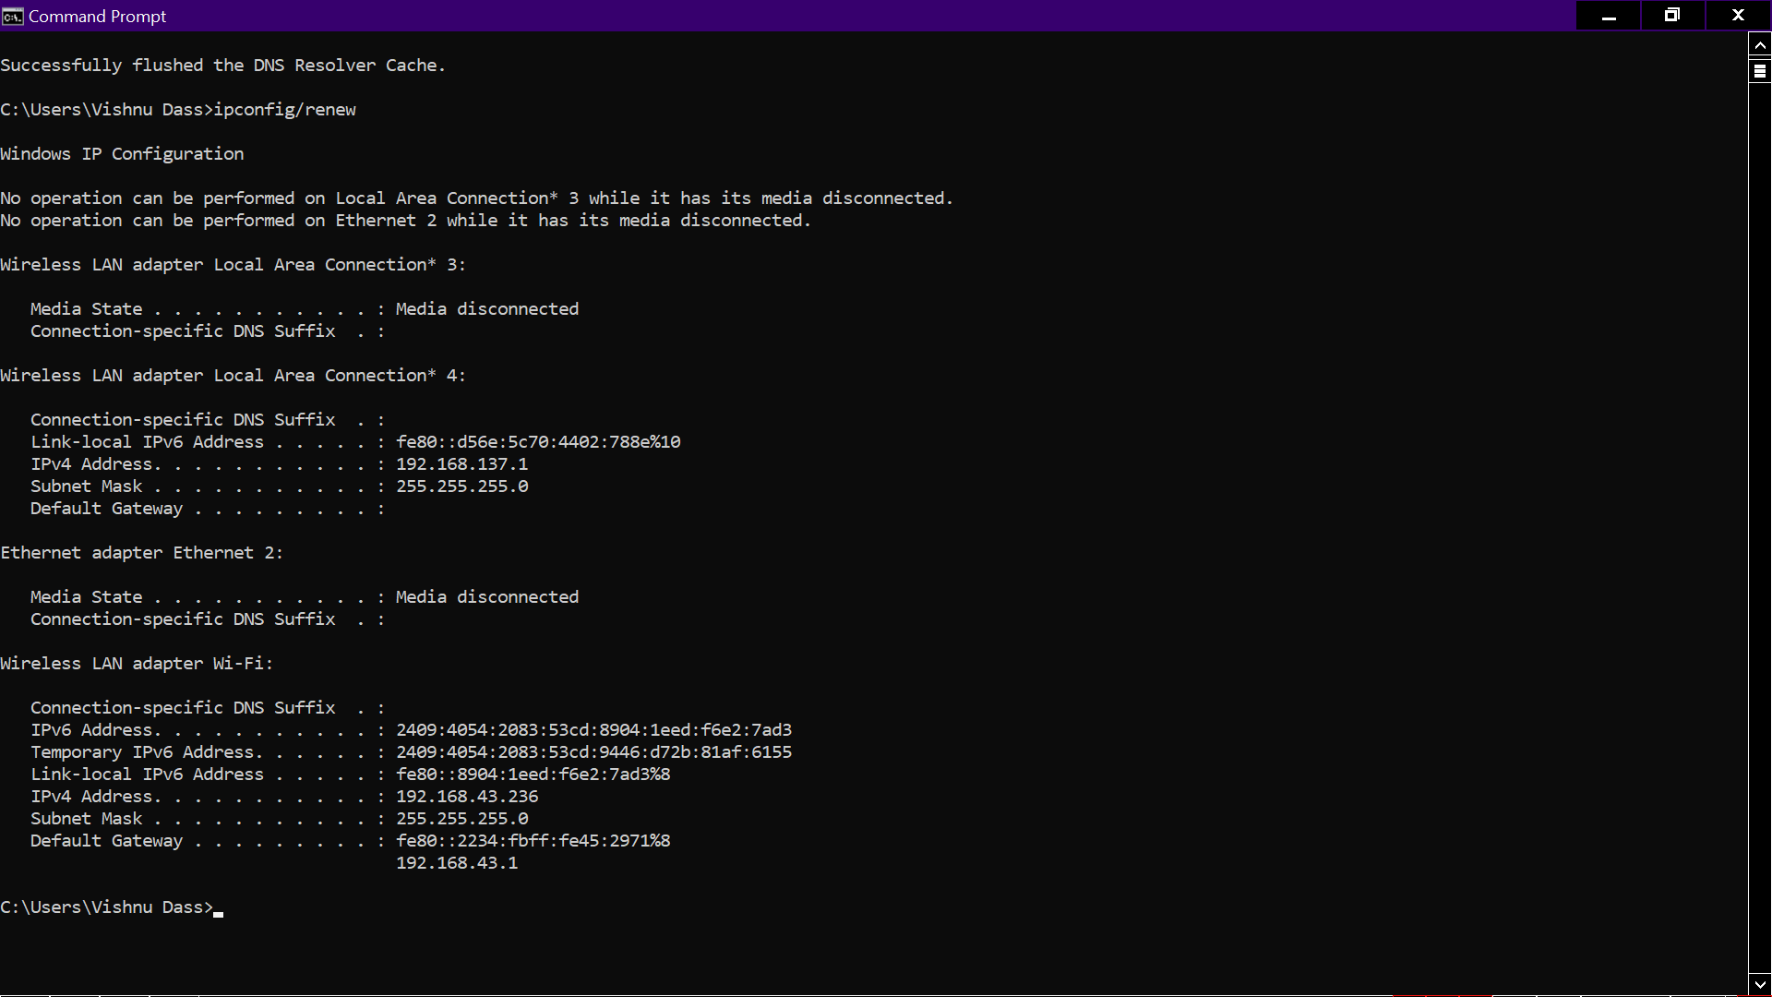Image resolution: width=1772 pixels, height=997 pixels.
Task: Click the Temporary IPv6 Address value
Action: coord(593,752)
